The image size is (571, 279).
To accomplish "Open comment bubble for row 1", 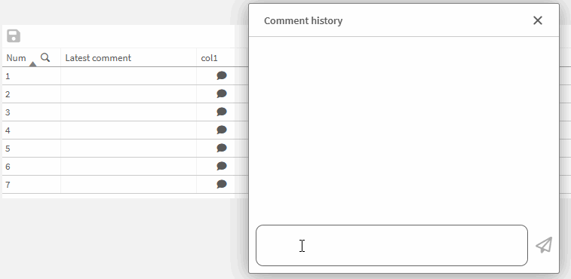I will coord(222,75).
